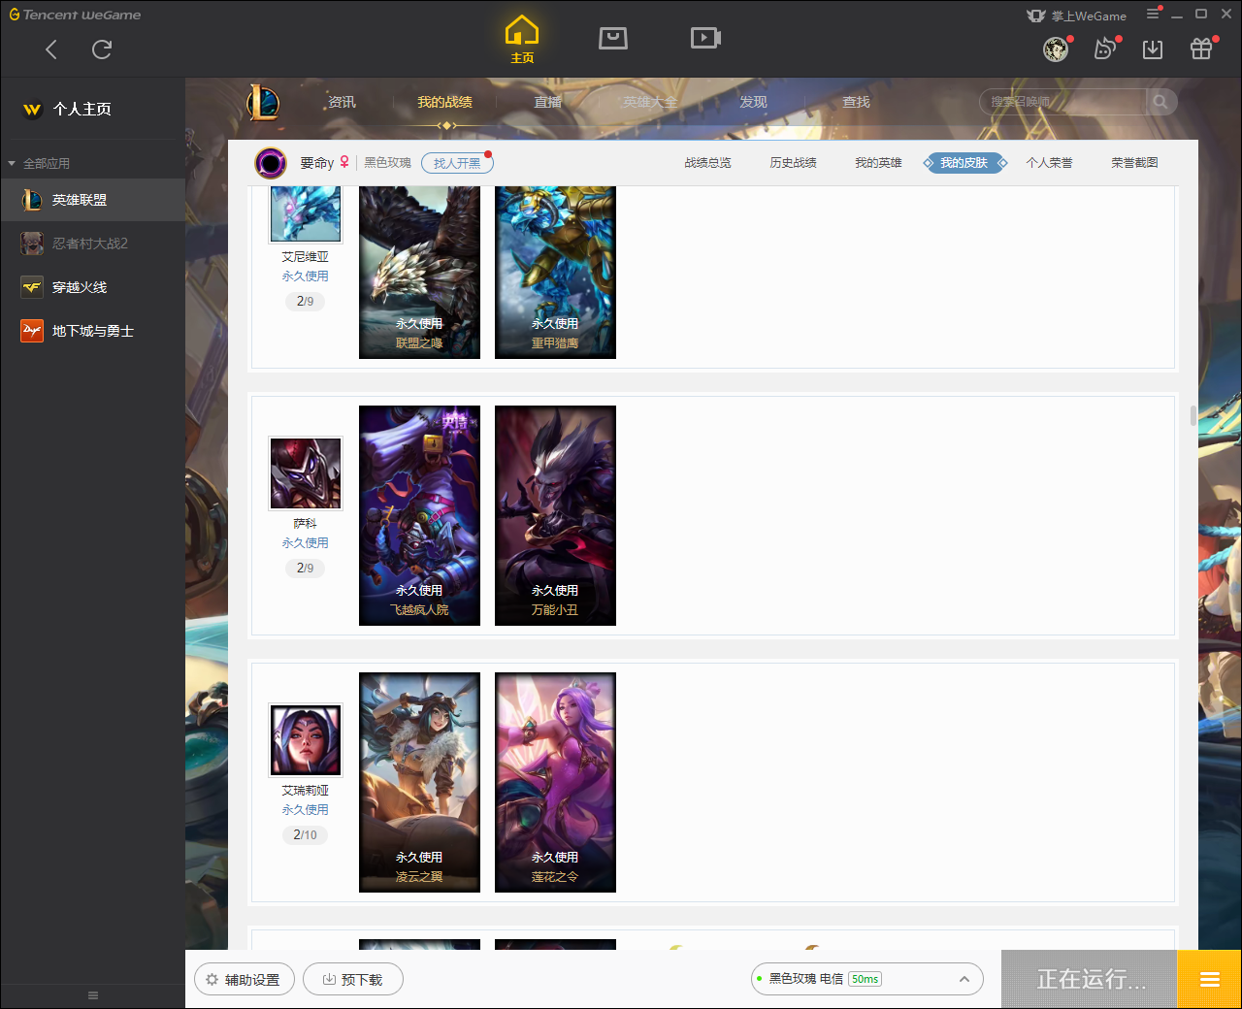The height and width of the screenshot is (1009, 1242).
Task: Click the 找人开黑 button
Action: [457, 163]
